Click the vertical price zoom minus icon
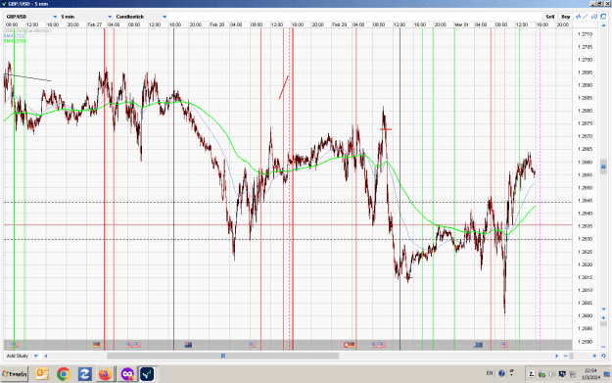 pos(603,346)
